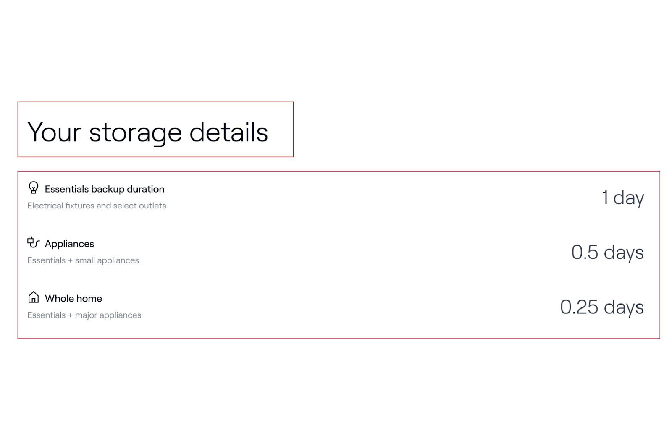Select the 1 day duration value
This screenshot has width=672, height=435.
(x=623, y=198)
